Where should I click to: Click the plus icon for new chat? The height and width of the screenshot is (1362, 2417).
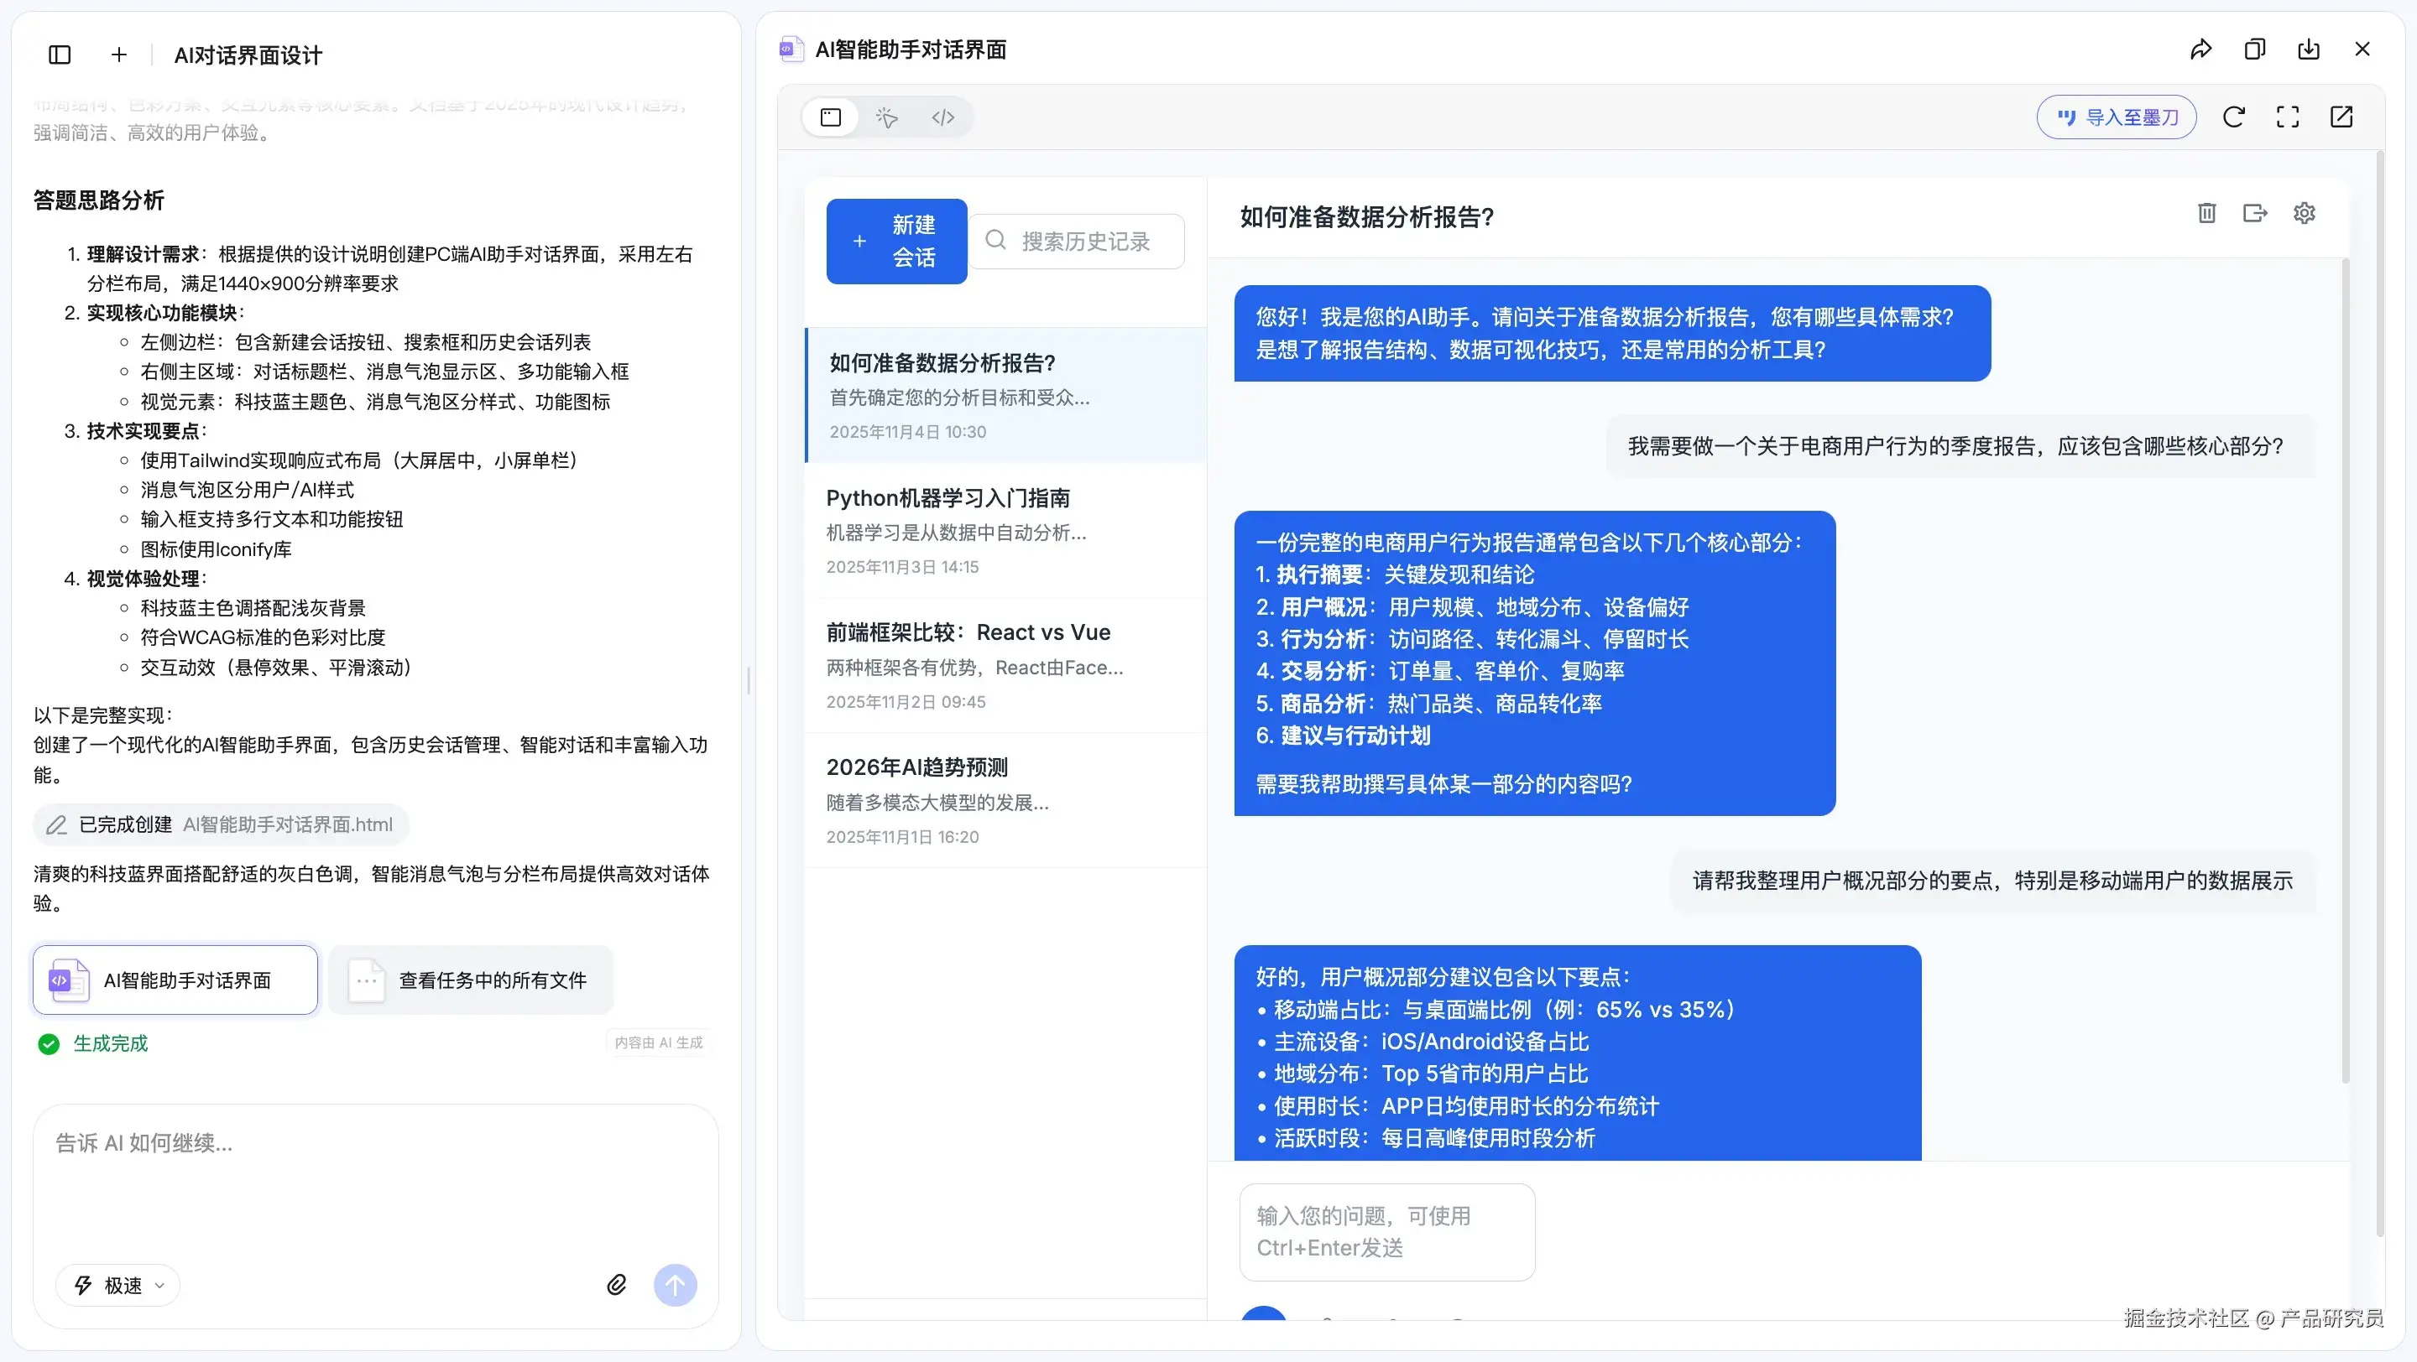[119, 55]
